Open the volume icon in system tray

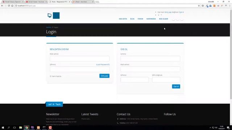pos(216,127)
